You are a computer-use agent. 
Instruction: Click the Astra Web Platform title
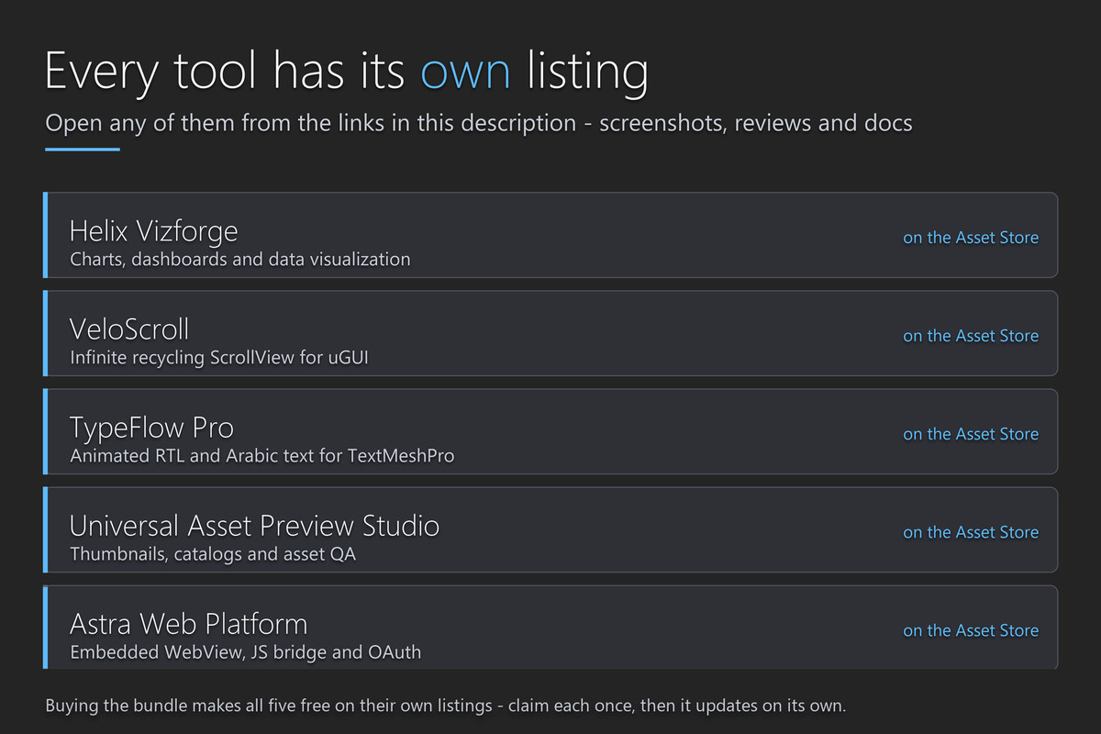click(189, 624)
